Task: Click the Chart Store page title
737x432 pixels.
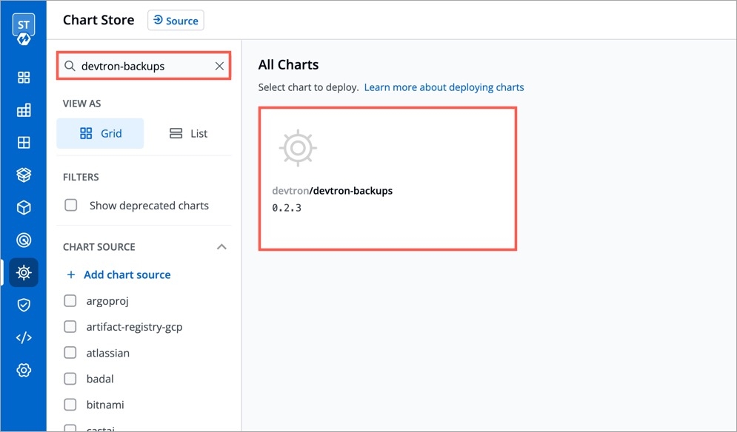Action: pyautogui.click(x=99, y=20)
